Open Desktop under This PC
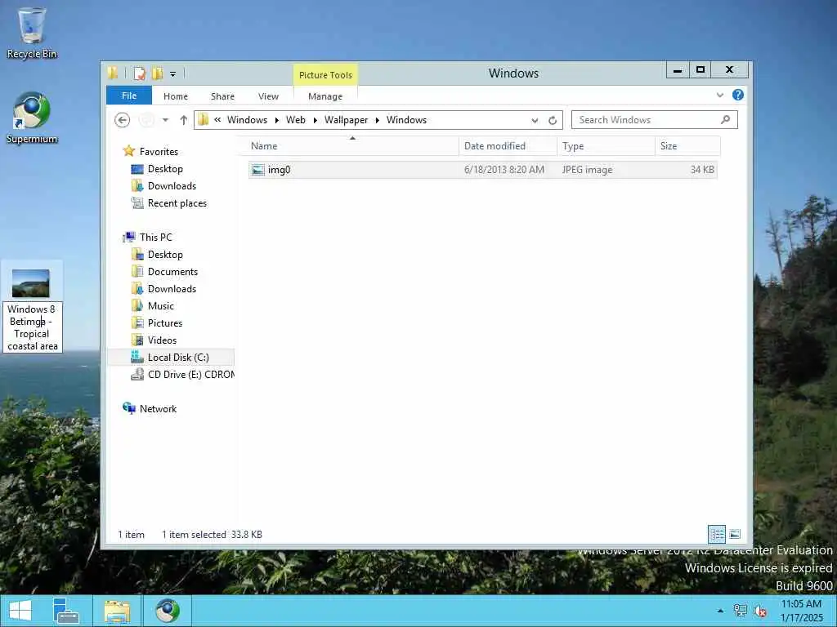The width and height of the screenshot is (837, 627). [x=165, y=255]
